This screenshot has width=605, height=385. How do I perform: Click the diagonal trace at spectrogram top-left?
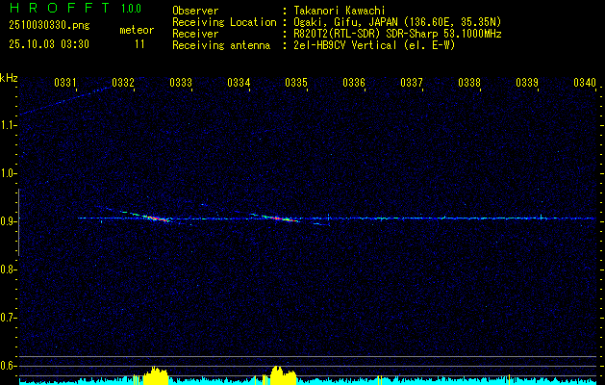65,100
